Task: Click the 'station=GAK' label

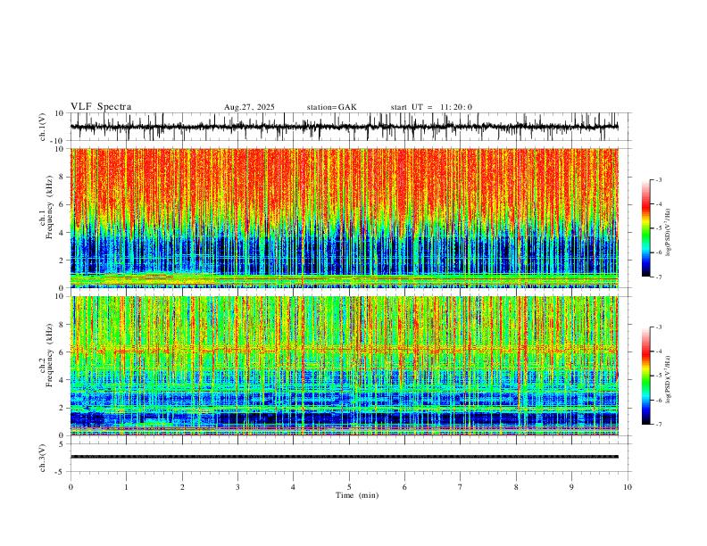Action: [331, 107]
